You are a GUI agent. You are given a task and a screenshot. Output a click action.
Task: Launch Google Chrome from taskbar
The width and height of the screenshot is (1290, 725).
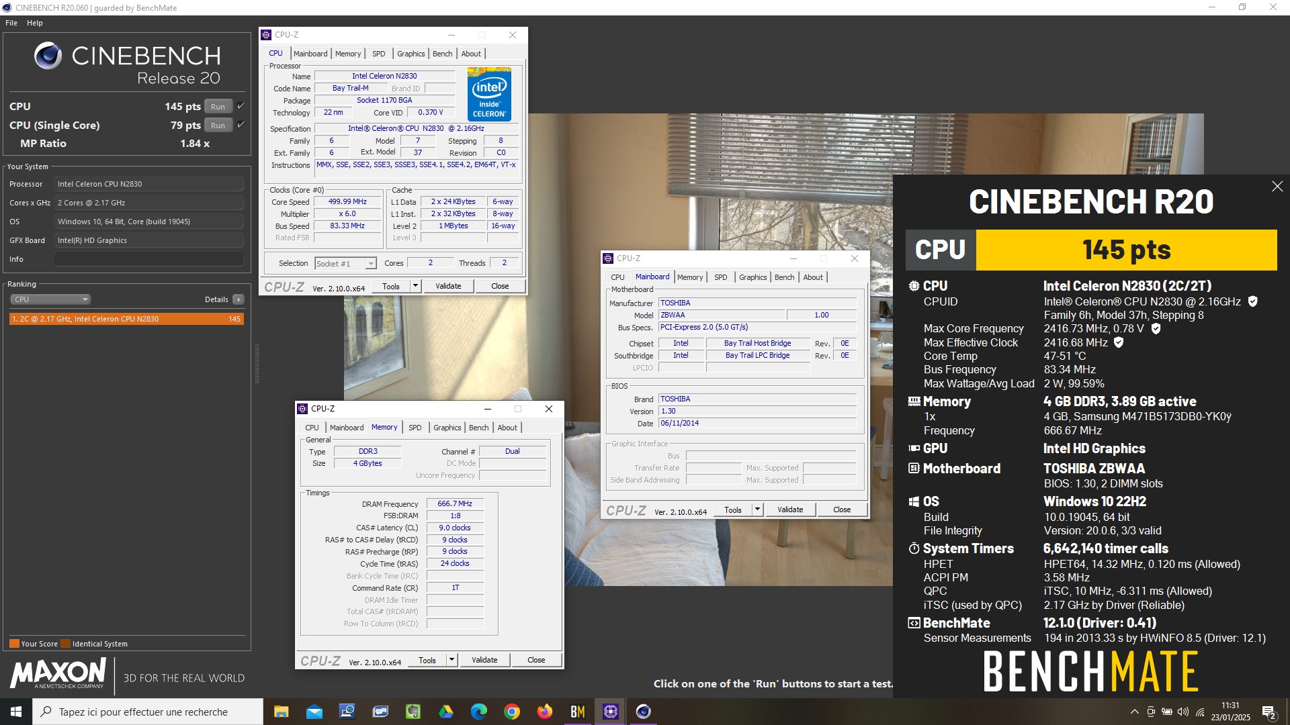(511, 712)
